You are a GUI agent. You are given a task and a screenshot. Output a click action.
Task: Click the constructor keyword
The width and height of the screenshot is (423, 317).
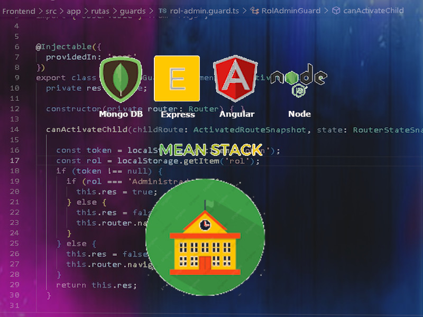coord(74,109)
